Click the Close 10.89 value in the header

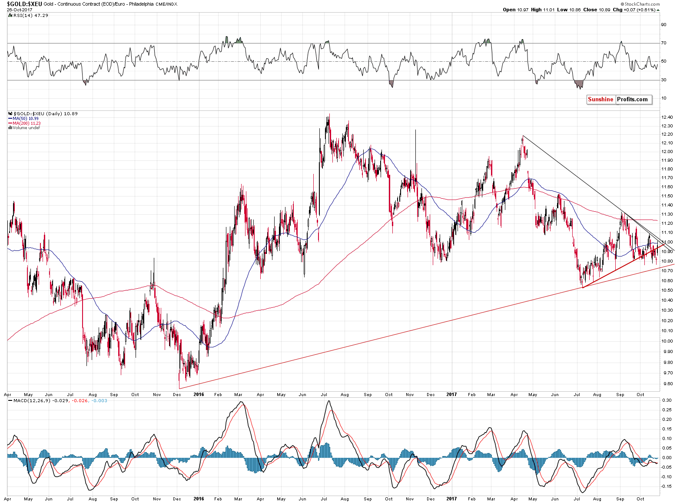click(x=597, y=10)
